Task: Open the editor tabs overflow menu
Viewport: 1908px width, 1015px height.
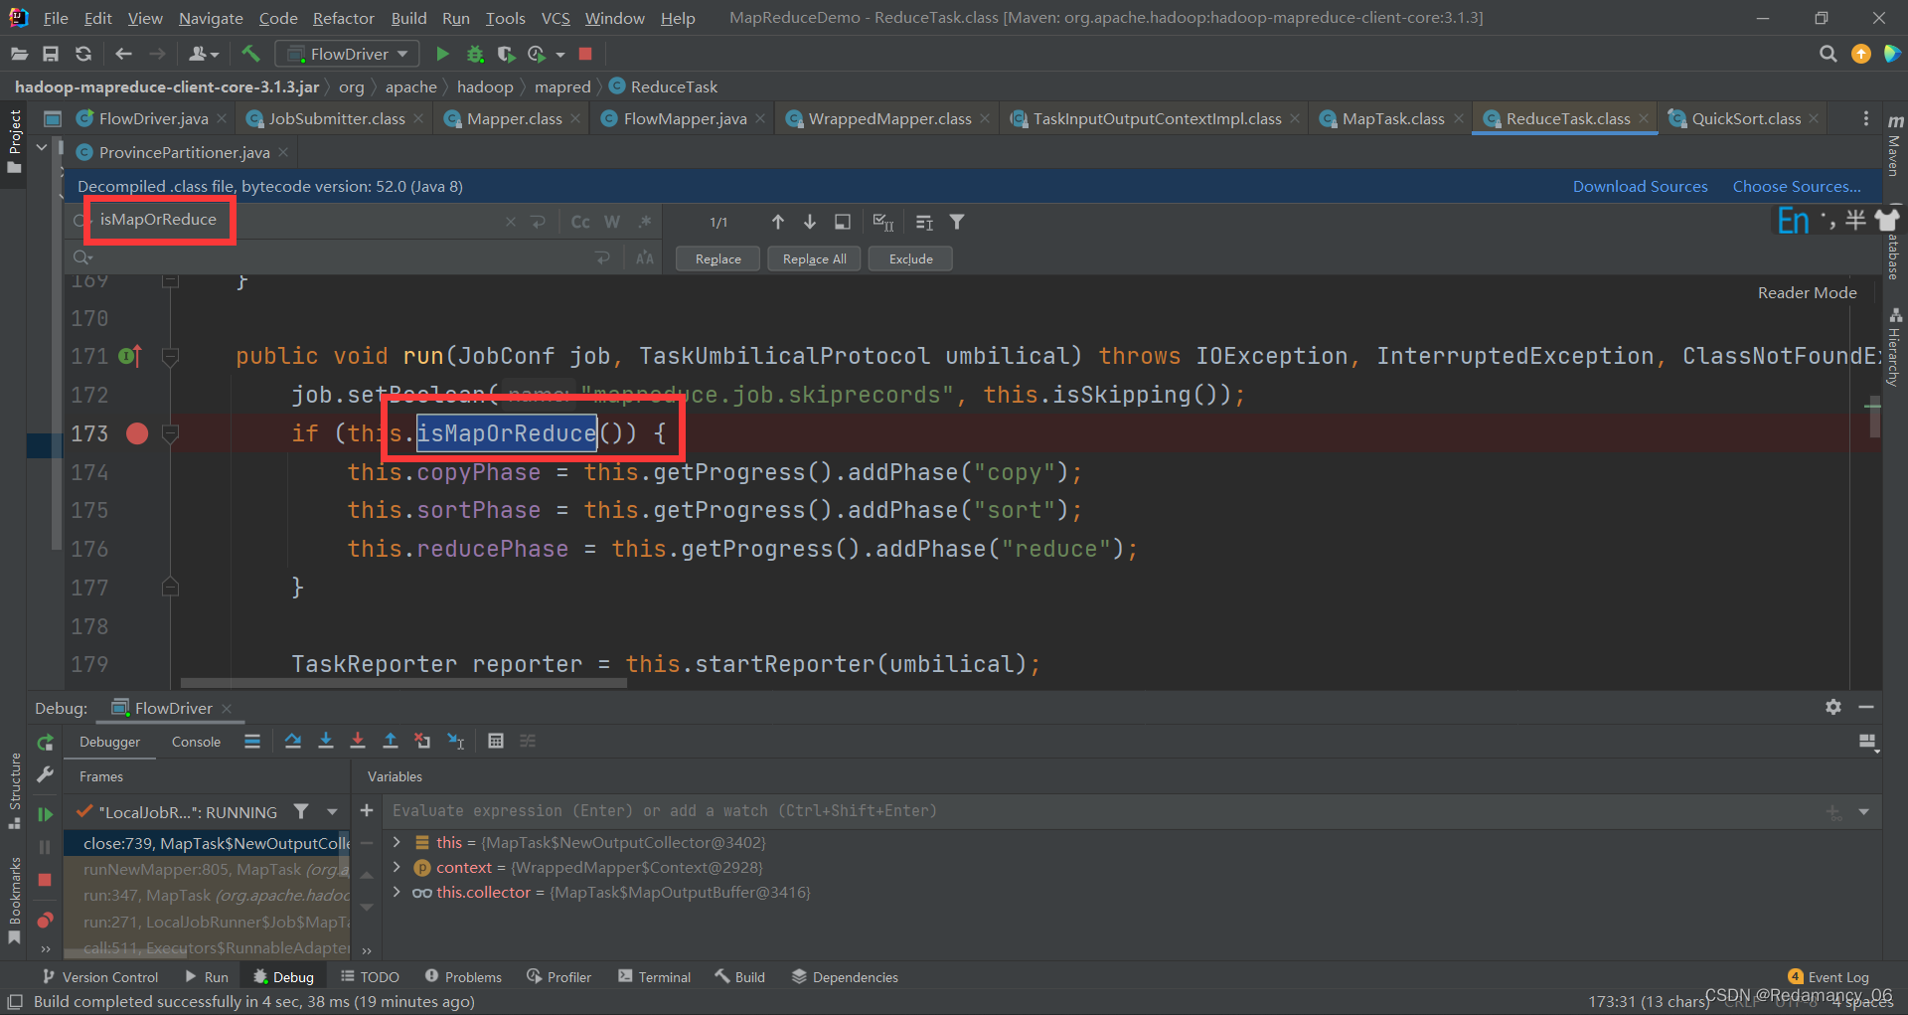Action: [x=1865, y=118]
